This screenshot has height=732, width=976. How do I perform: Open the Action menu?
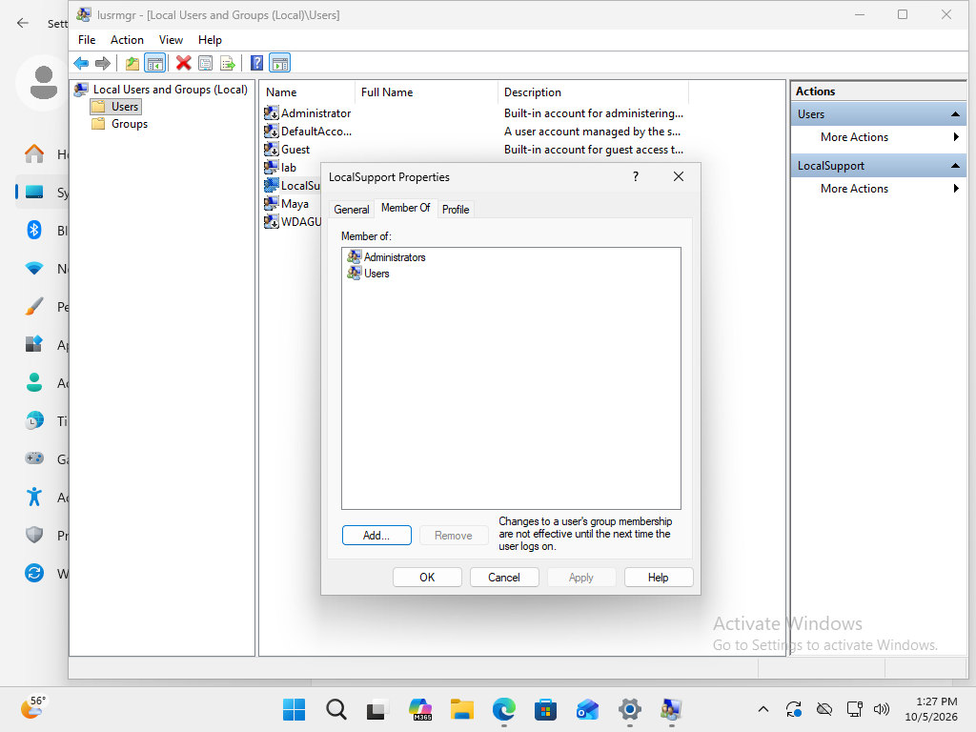coord(127,40)
